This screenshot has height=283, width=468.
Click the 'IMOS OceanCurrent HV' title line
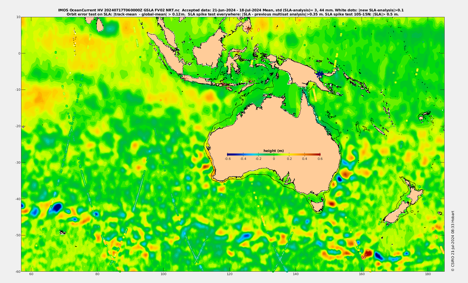(231, 10)
